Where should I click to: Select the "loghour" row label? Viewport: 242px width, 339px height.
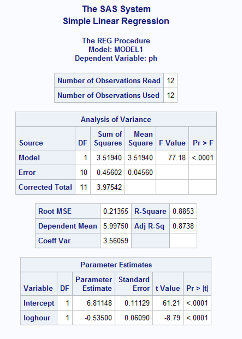click(x=37, y=318)
